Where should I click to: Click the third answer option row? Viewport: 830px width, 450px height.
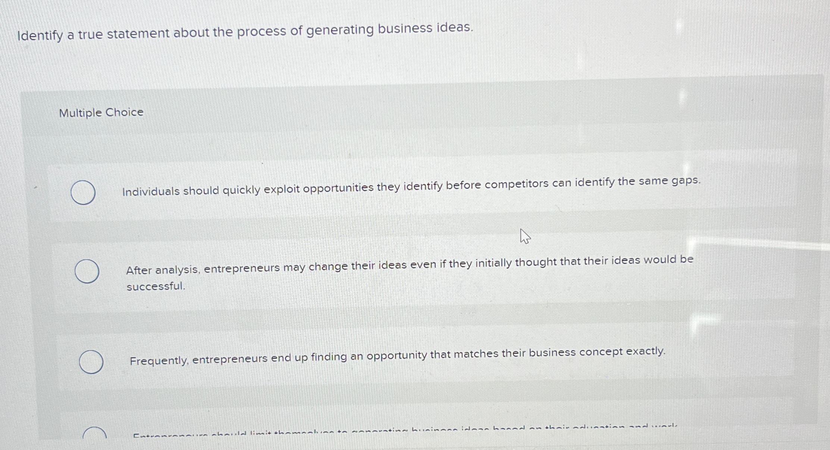click(x=373, y=358)
